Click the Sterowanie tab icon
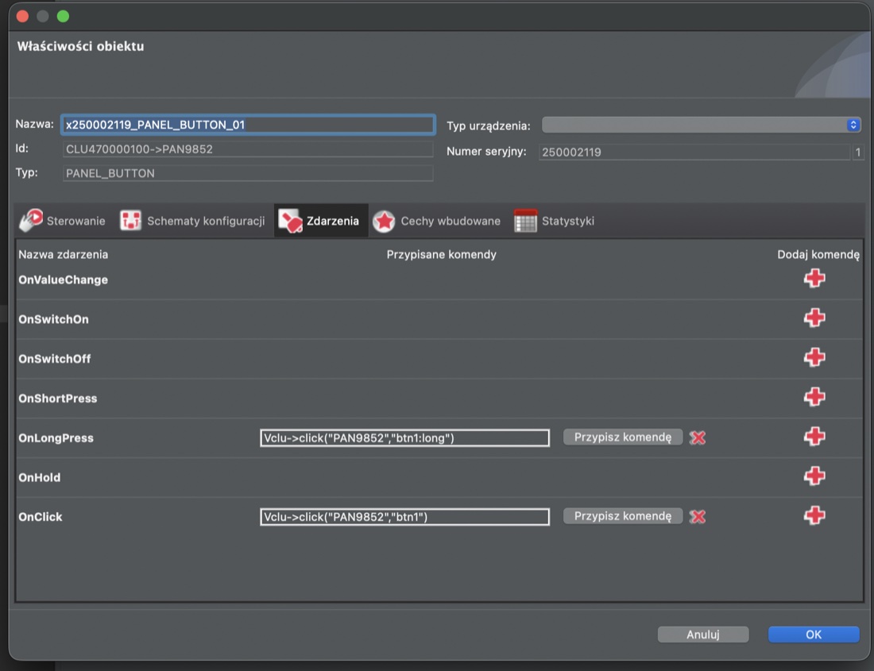874x671 pixels. tap(31, 221)
